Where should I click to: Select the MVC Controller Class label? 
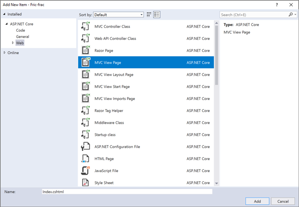(x=112, y=27)
